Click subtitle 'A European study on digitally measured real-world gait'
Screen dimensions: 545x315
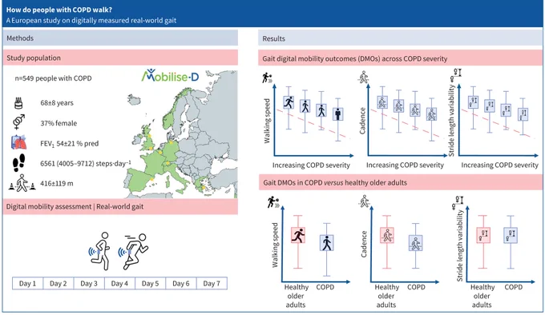click(x=91, y=21)
